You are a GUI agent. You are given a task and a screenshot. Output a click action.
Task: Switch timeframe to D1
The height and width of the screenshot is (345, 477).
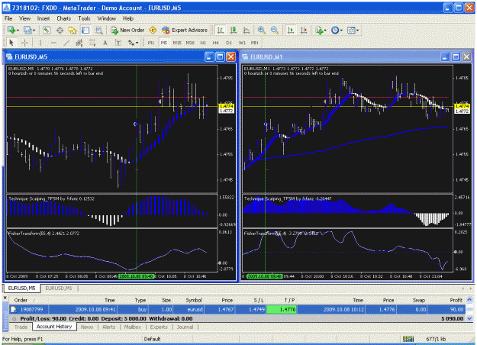[229, 43]
